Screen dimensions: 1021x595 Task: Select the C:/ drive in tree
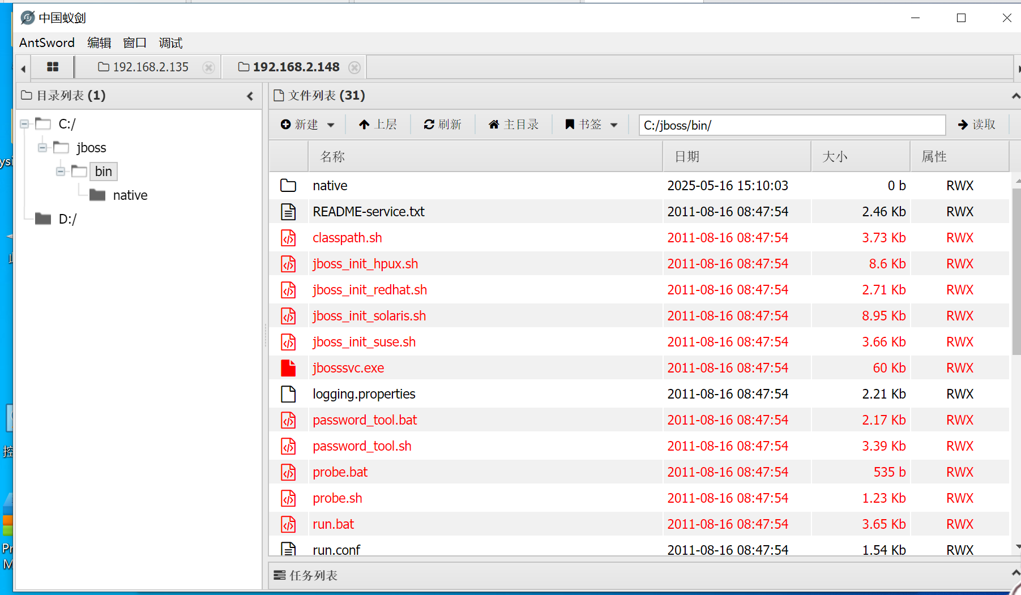pos(67,124)
